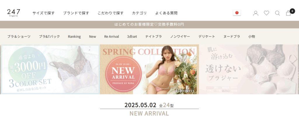
Task: Open the 3点set category
Action: [132, 36]
